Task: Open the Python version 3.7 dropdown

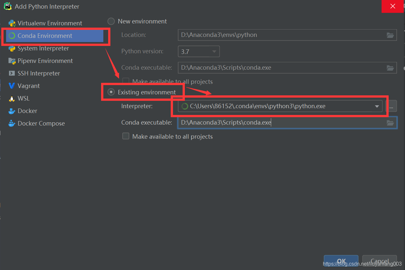Action: (199, 51)
